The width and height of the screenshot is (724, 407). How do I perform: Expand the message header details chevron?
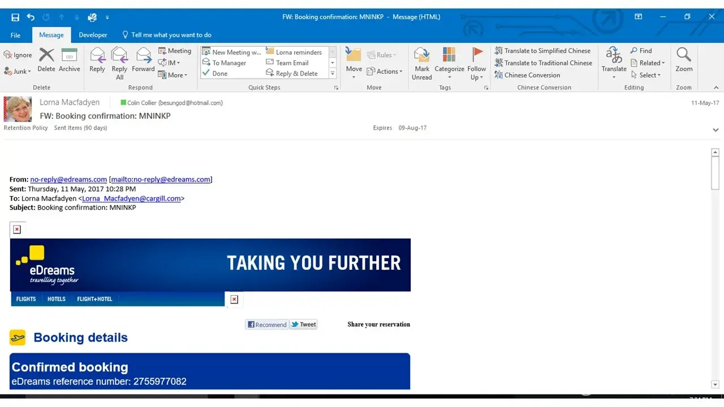coord(716,130)
